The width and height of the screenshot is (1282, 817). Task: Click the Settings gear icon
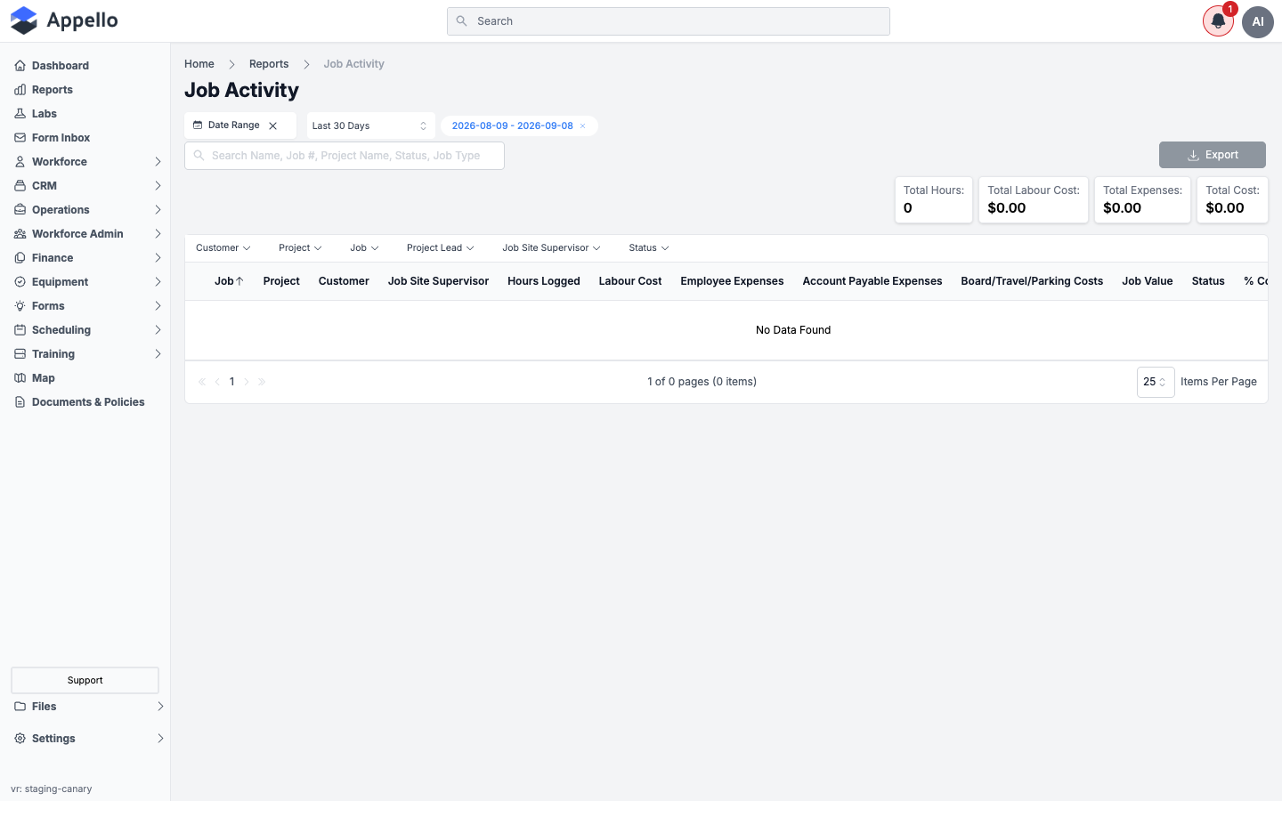pos(20,739)
